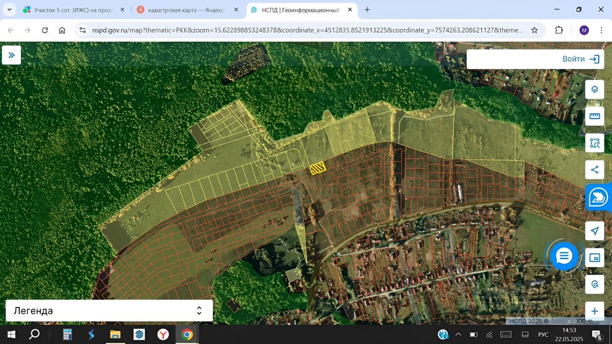Viewport: 612px width, 344px height.
Task: Expand the Легенда legend panel
Action: click(x=109, y=311)
